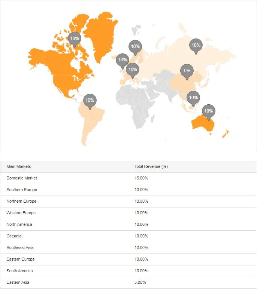Click the 15.00% Domestic Market value
The height and width of the screenshot is (289, 257).
coord(141,178)
